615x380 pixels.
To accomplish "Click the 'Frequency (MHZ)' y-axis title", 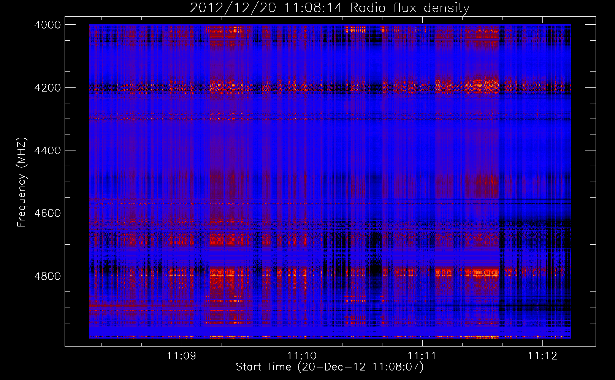I will click(x=22, y=182).
